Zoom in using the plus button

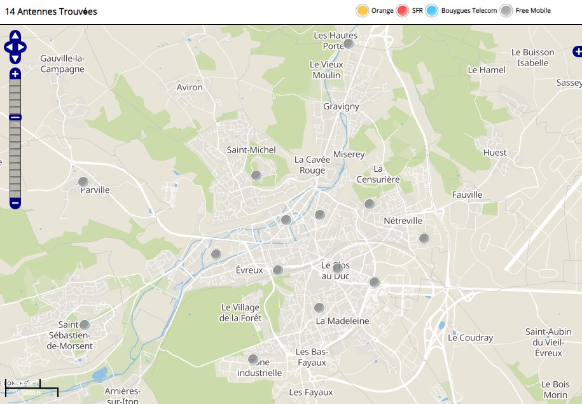15,74
